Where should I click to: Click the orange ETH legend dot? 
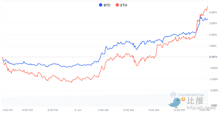tap(117, 5)
